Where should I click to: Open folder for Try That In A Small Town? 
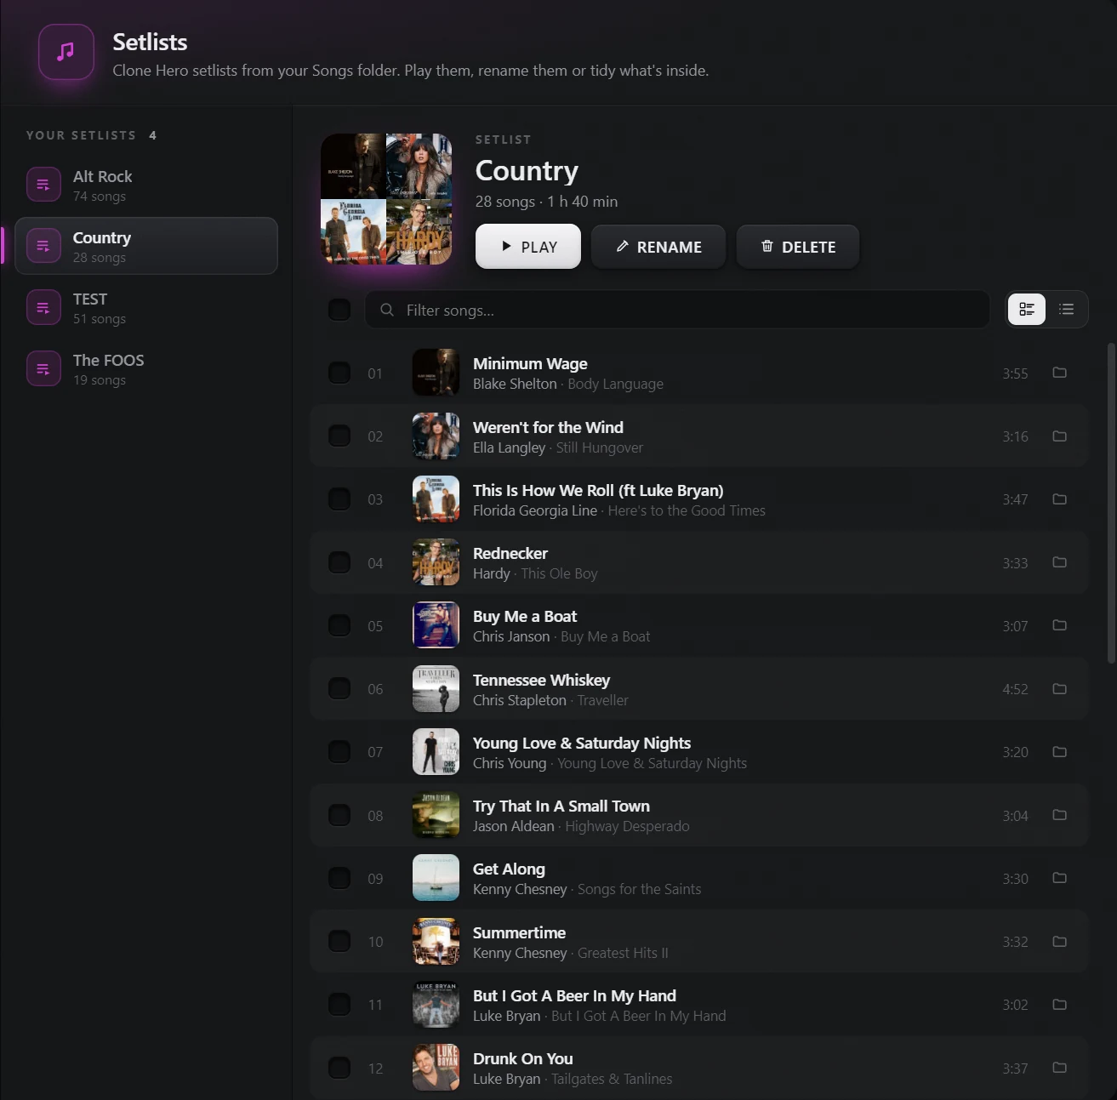pyautogui.click(x=1059, y=815)
